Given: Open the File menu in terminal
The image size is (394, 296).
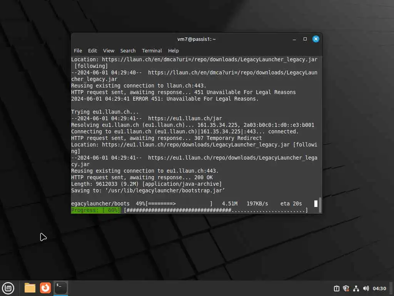Looking at the screenshot, I should click(78, 50).
